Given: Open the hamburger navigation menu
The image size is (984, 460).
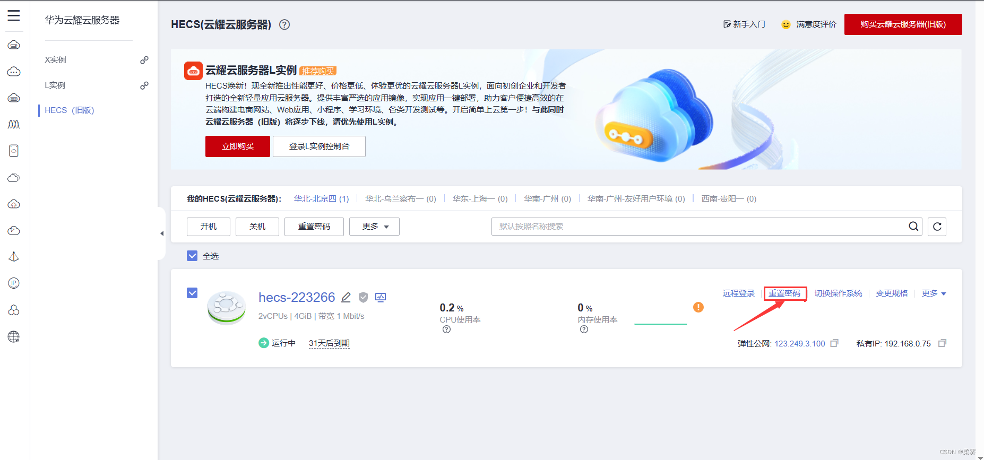Looking at the screenshot, I should tap(14, 15).
